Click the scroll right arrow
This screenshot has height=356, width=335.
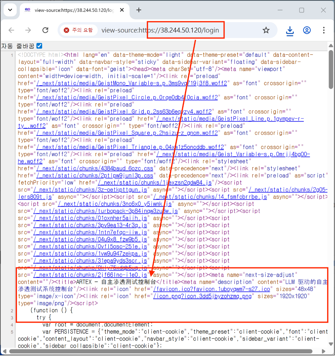(x=324, y=351)
